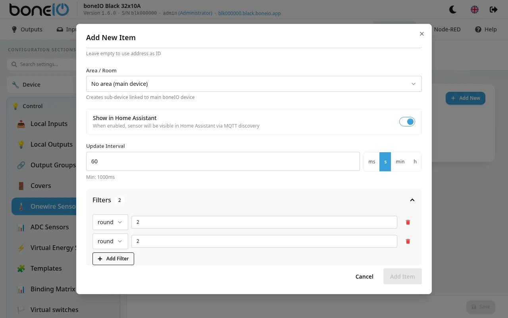Click Add Filter button
508x318 pixels.
click(x=114, y=259)
